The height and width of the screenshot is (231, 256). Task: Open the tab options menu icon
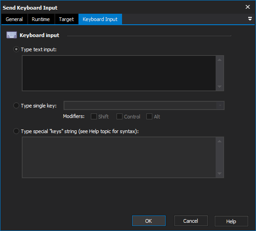[250, 19]
